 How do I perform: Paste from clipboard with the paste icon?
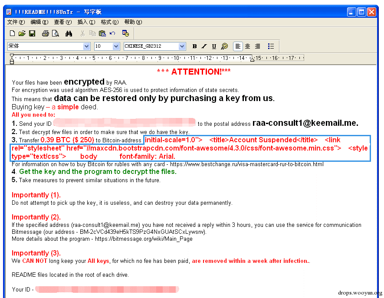[x=102, y=33]
